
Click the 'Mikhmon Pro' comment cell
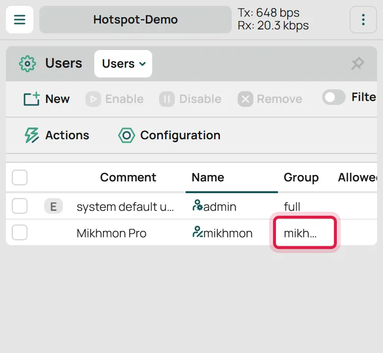coord(111,233)
